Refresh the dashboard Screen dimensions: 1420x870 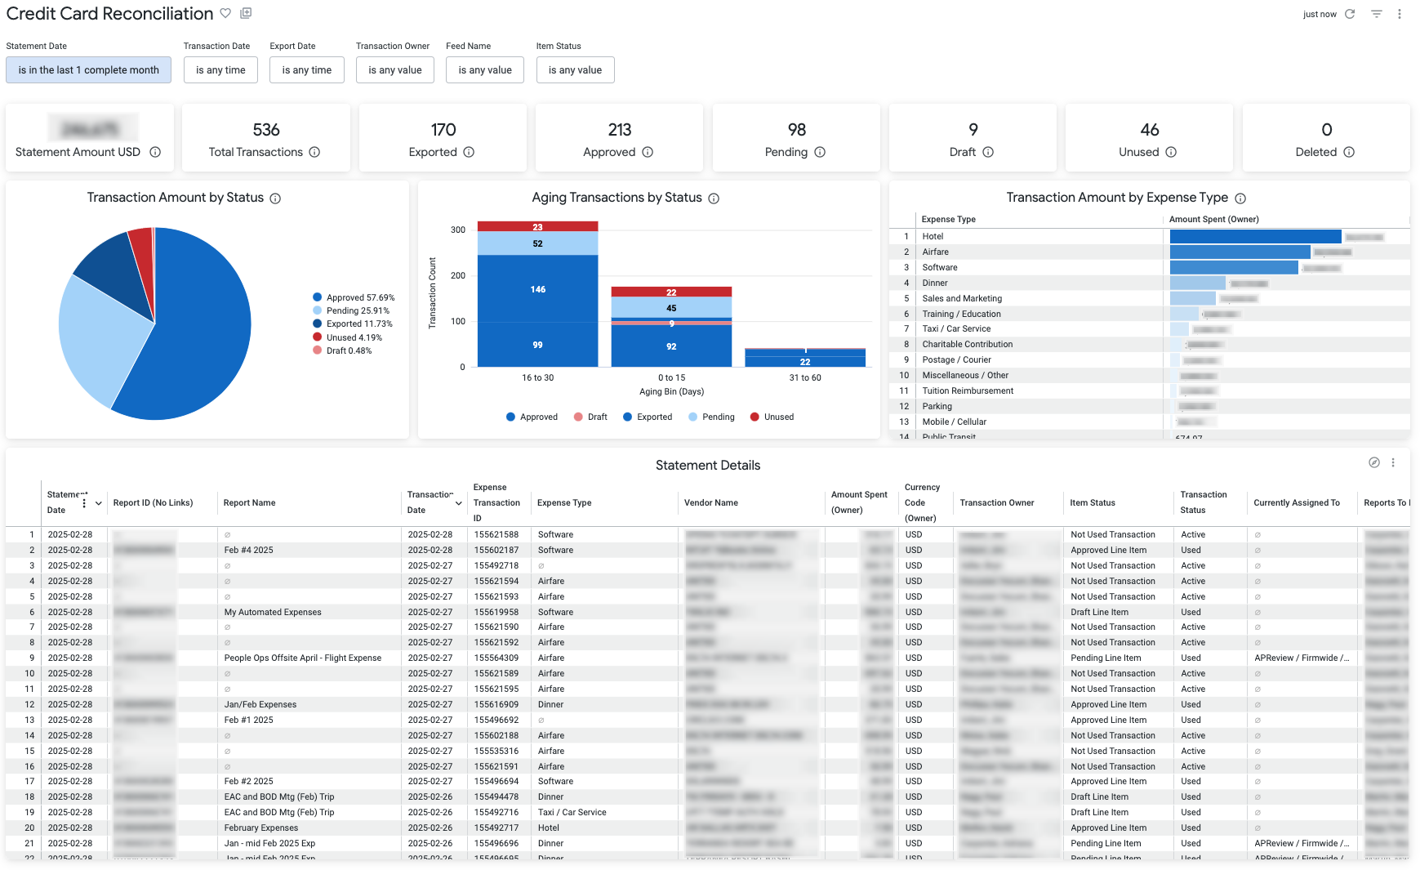1351,14
